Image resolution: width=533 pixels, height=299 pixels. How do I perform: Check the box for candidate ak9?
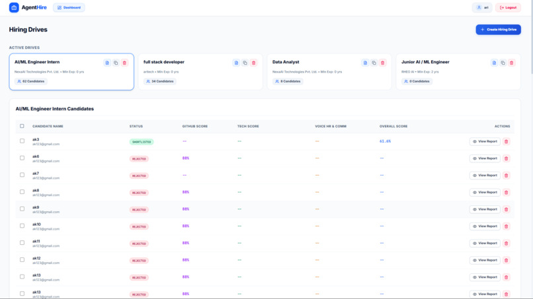pyautogui.click(x=22, y=209)
